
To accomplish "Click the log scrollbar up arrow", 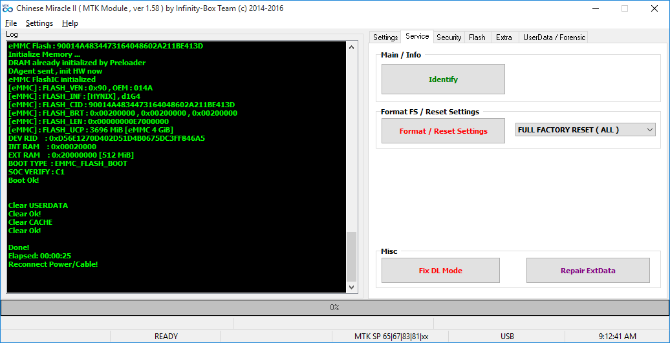I will click(x=351, y=47).
